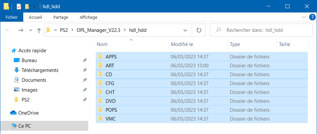Image resolution: width=317 pixels, height=134 pixels.
Task: Open Documents in the sidebar
Action: (x=34, y=80)
